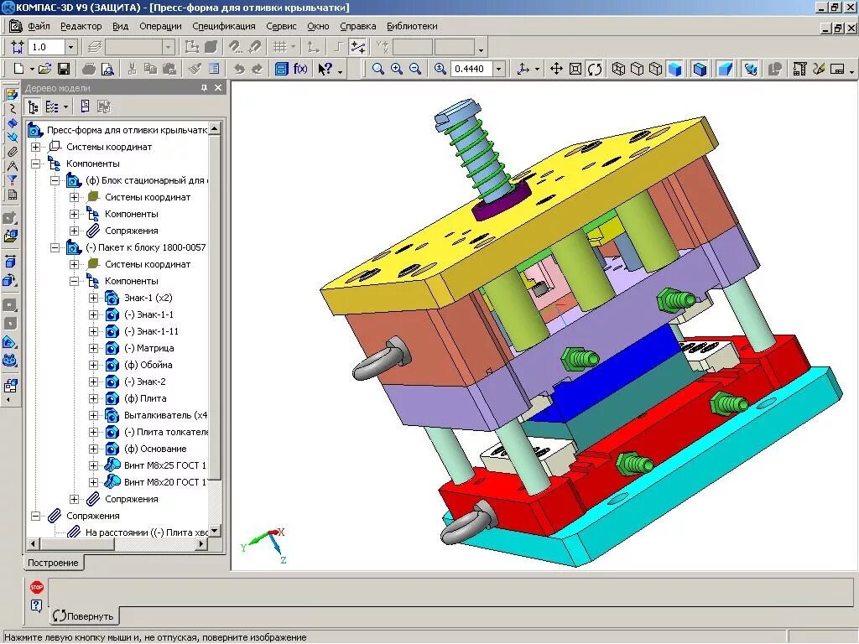This screenshot has width=859, height=644.
Task: Open the variables f(x) panel
Action: [300, 69]
